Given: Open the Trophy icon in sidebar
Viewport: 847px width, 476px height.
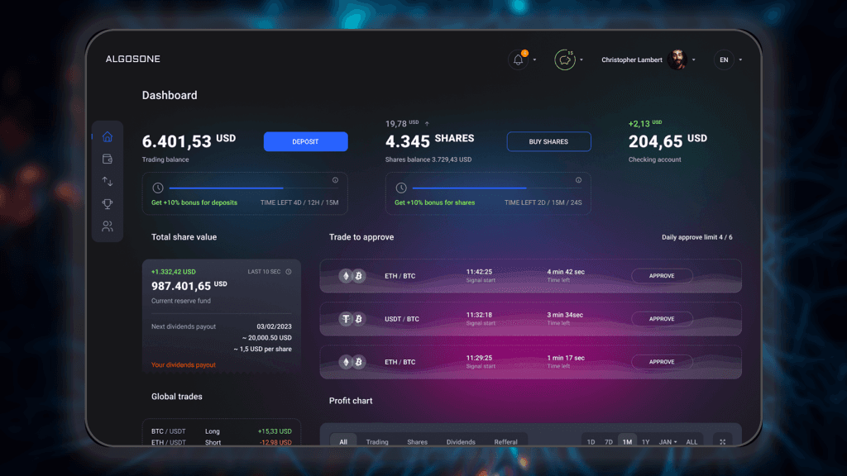Looking at the screenshot, I should pos(108,204).
